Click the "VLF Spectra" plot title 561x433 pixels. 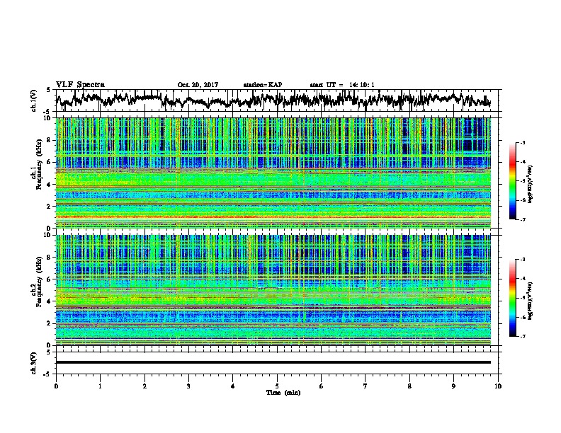(x=80, y=85)
